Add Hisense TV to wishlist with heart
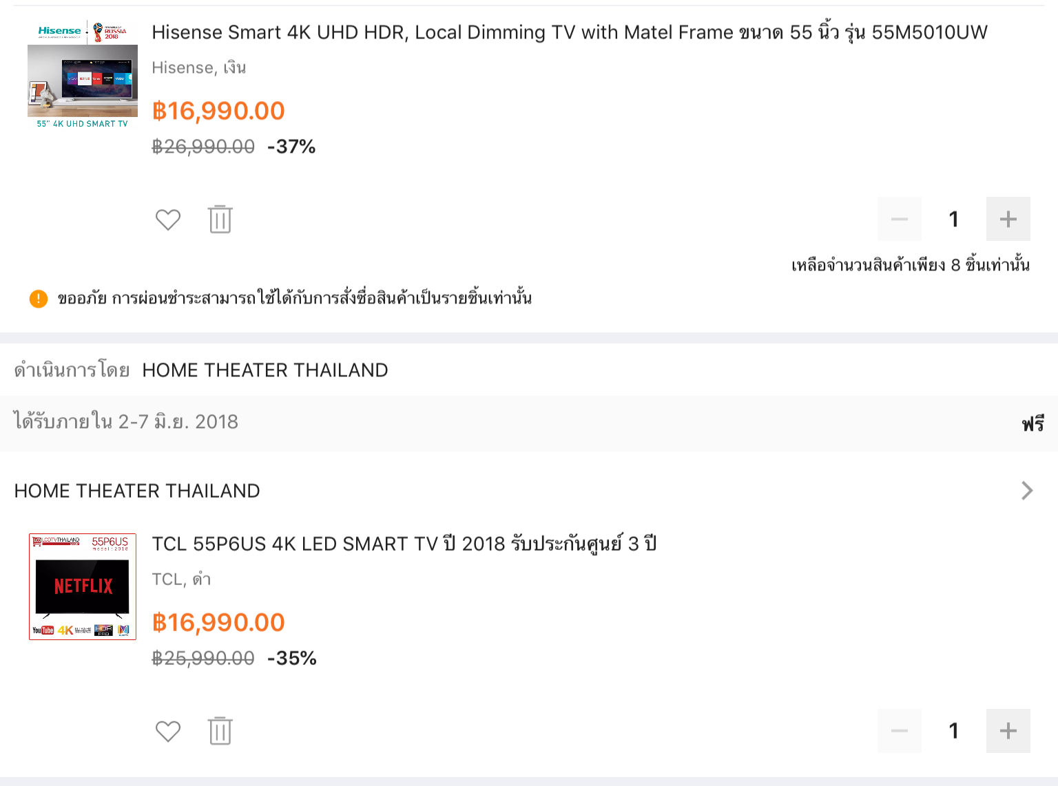Viewport: 1058px width, 786px height. (x=167, y=220)
